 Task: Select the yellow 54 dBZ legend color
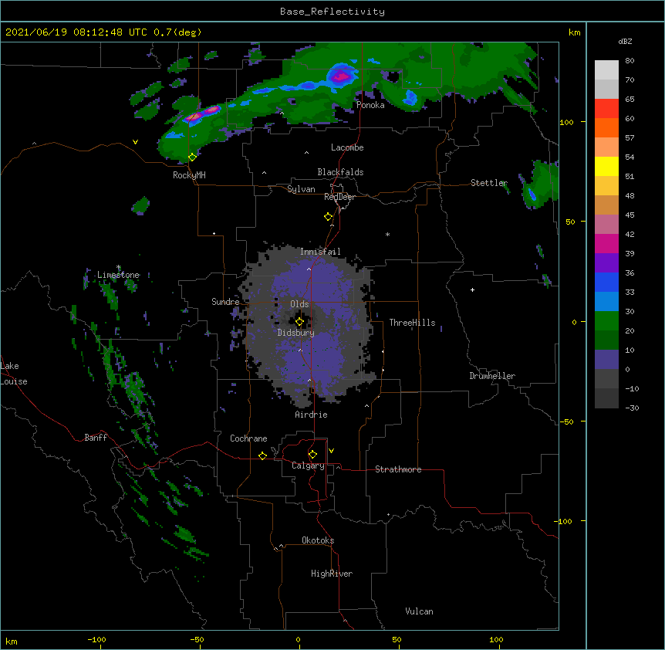pos(606,166)
